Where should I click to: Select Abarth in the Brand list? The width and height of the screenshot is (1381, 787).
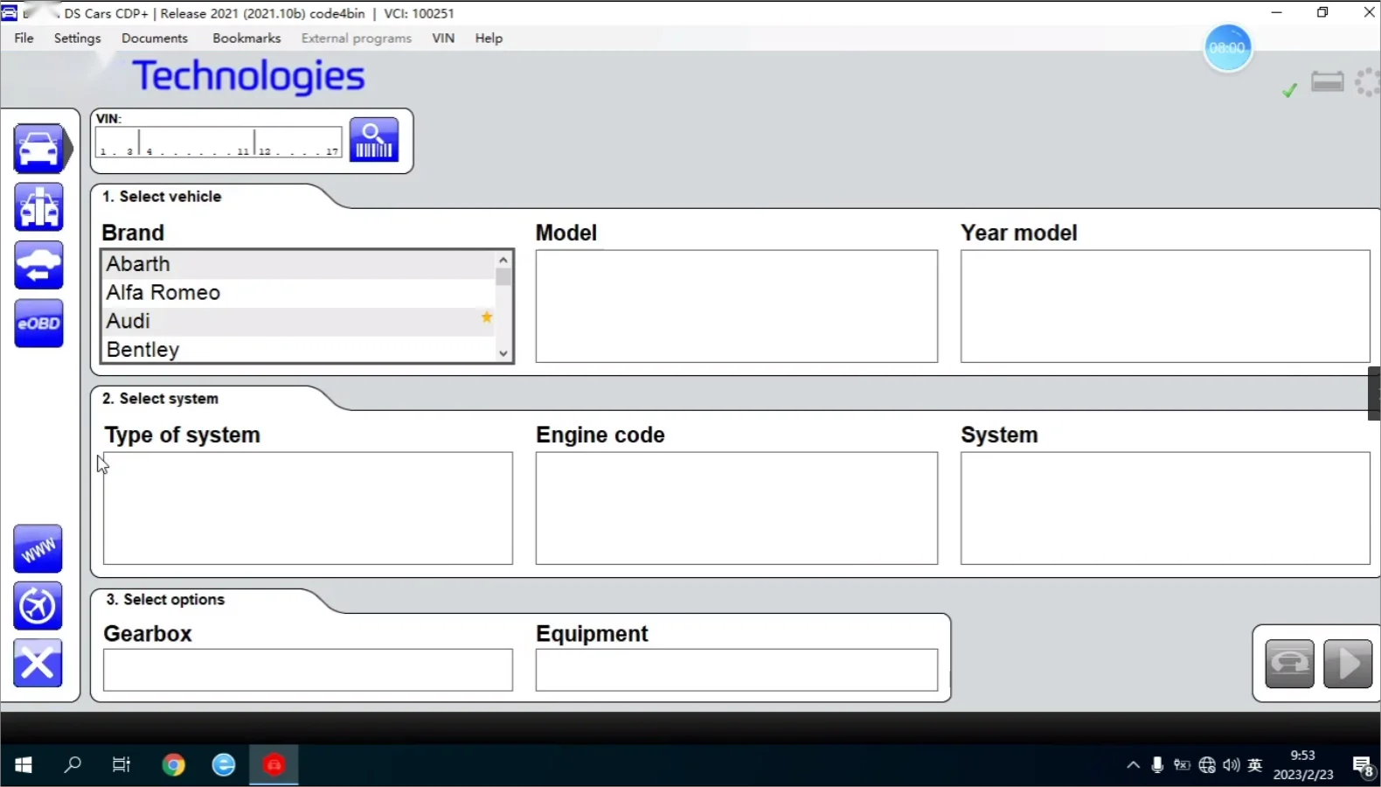pyautogui.click(x=298, y=264)
